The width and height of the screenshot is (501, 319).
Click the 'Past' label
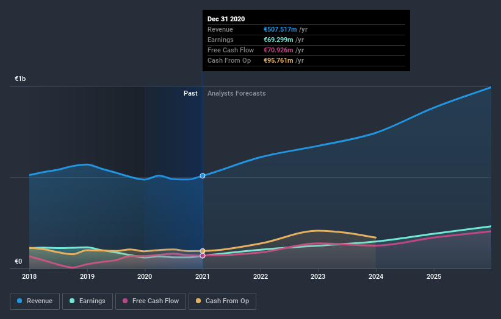coord(190,93)
